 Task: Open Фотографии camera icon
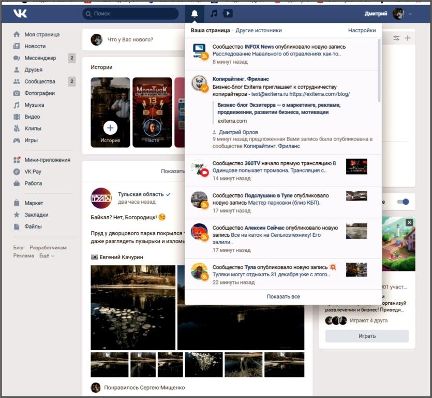17,93
